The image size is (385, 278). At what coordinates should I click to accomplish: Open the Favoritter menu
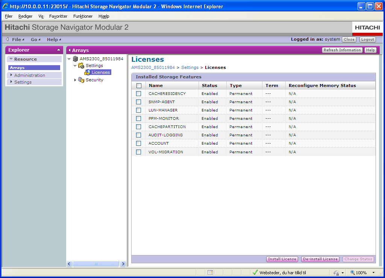[x=58, y=17]
